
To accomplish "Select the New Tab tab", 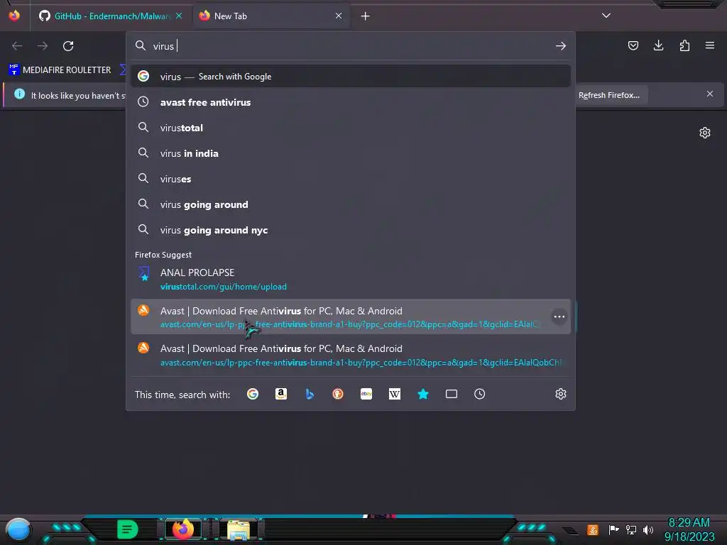I will point(271,16).
